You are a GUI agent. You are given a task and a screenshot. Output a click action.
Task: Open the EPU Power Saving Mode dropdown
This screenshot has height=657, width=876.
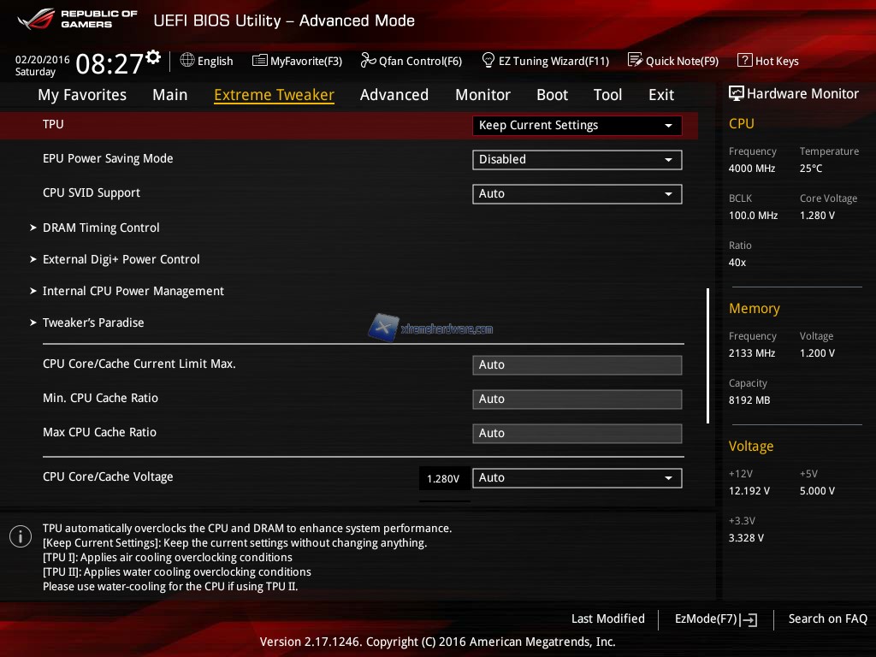point(577,160)
